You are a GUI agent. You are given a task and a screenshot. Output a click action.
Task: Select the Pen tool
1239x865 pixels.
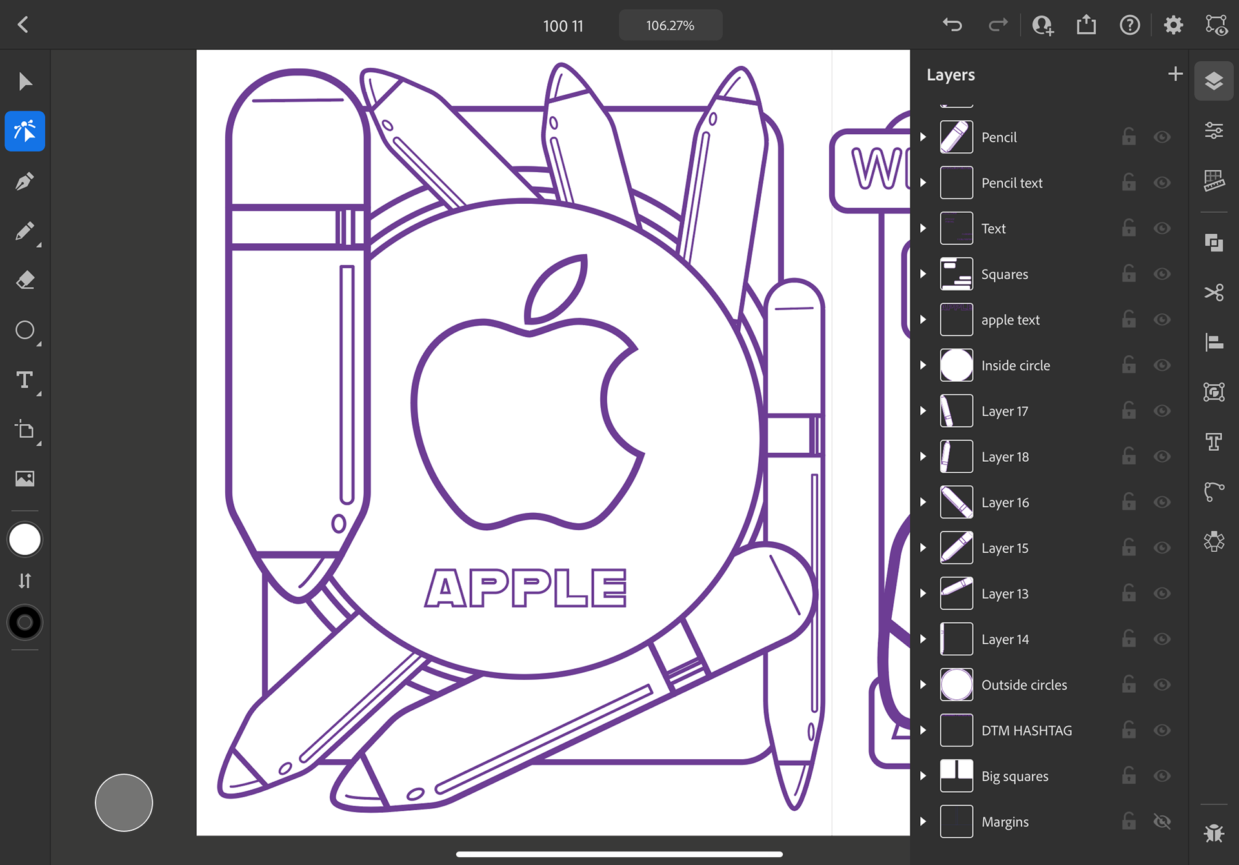tap(25, 181)
